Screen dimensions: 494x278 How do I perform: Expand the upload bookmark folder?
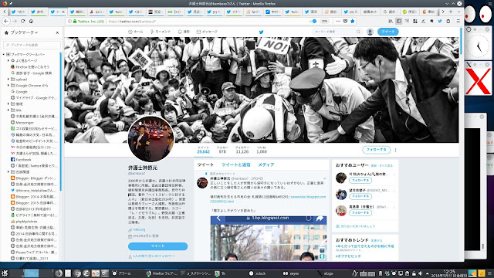pyautogui.click(x=8, y=79)
